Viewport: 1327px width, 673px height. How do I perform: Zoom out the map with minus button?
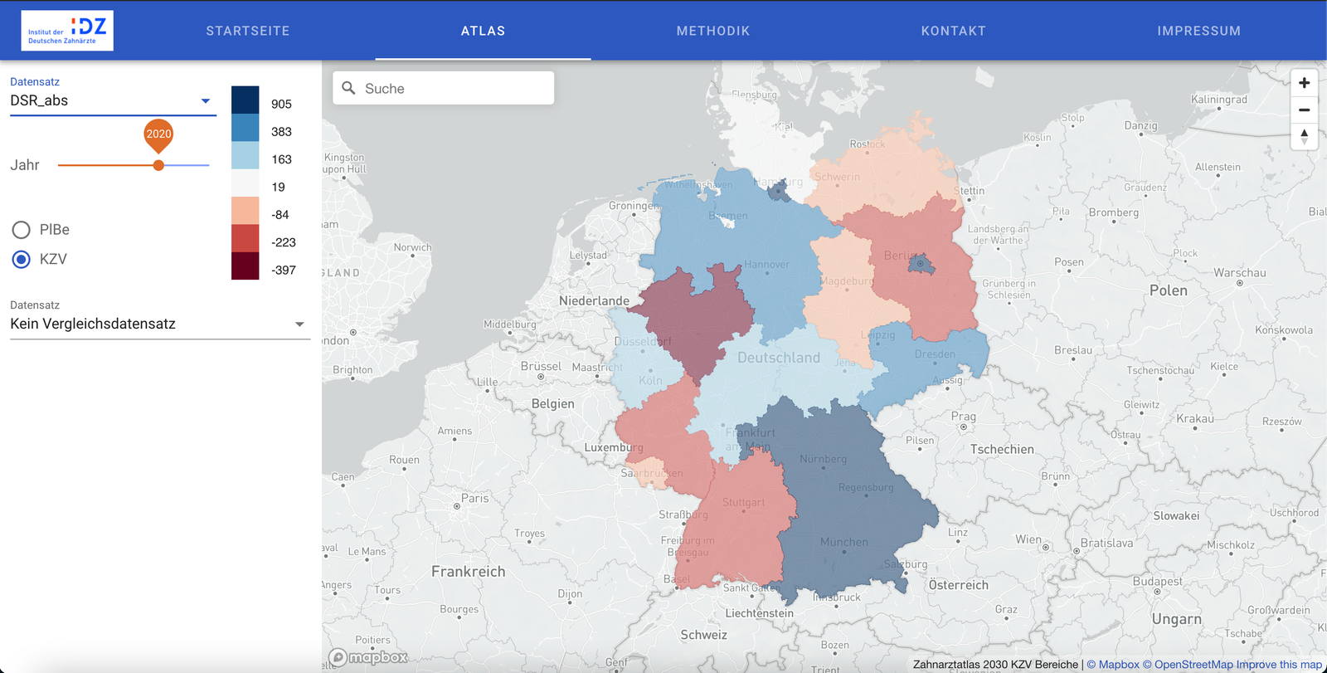1304,110
